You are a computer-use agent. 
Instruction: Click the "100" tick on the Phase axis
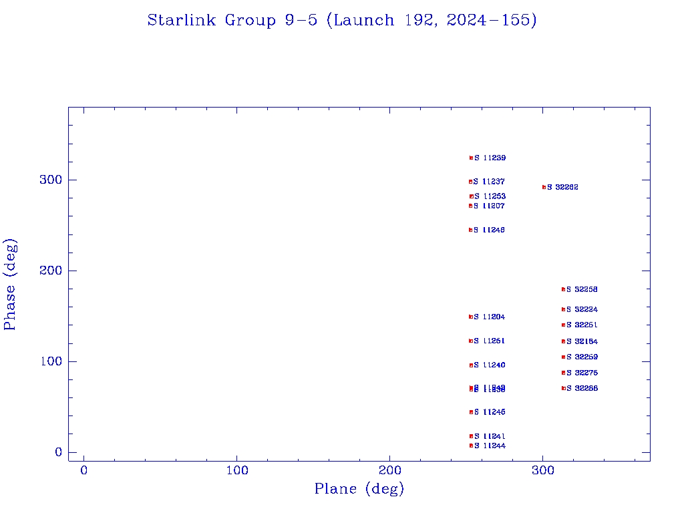tap(51, 361)
